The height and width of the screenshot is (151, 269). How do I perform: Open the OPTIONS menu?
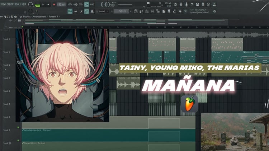click(10, 4)
